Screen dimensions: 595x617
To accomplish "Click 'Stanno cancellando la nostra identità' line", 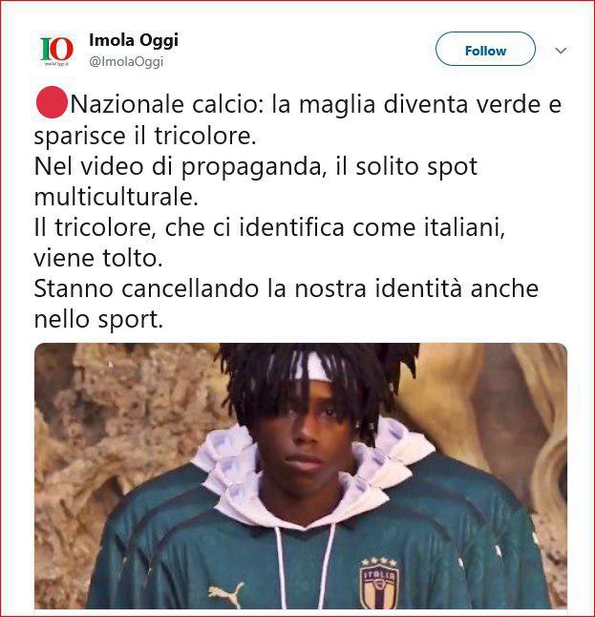I will click(287, 288).
